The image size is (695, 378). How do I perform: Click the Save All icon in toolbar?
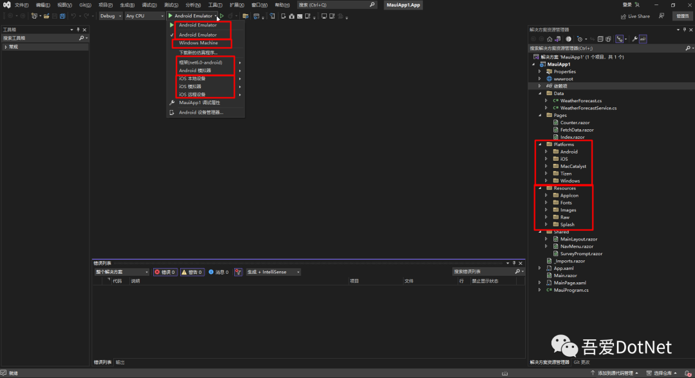pos(62,16)
